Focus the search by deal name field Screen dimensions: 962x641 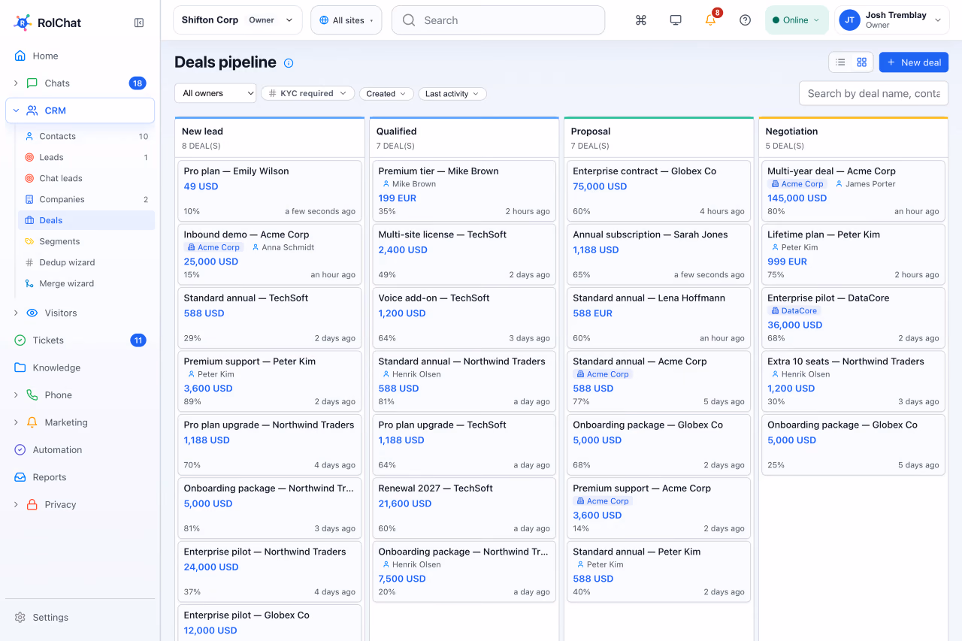873,93
